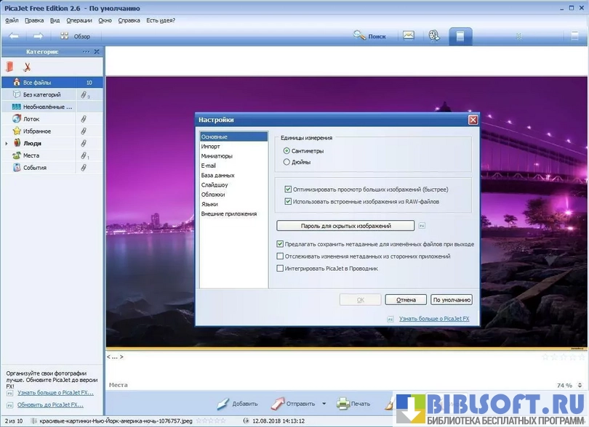Open the Категории panel options (three dots)
The image size is (589, 427).
coord(87,52)
